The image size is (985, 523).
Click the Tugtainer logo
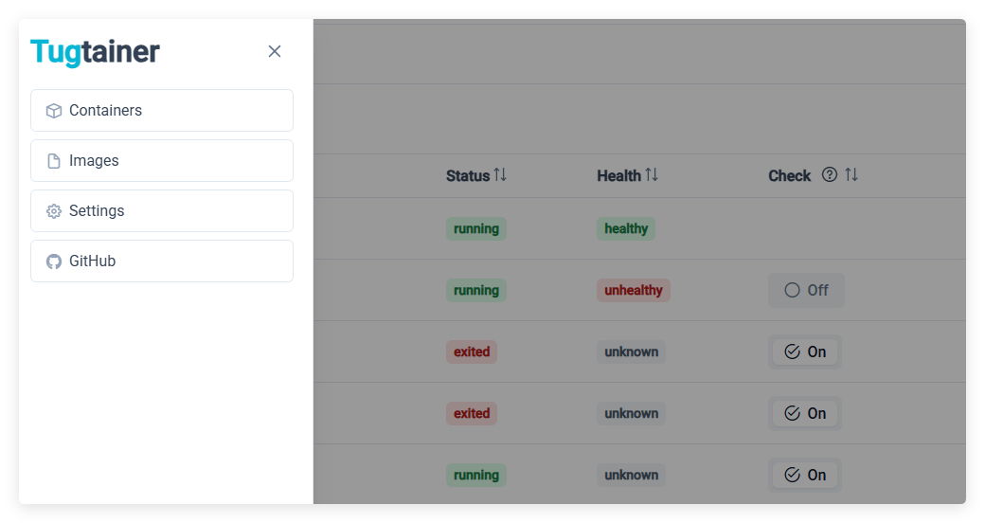[x=95, y=51]
